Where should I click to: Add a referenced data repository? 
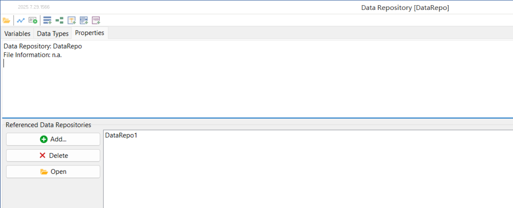pos(53,139)
